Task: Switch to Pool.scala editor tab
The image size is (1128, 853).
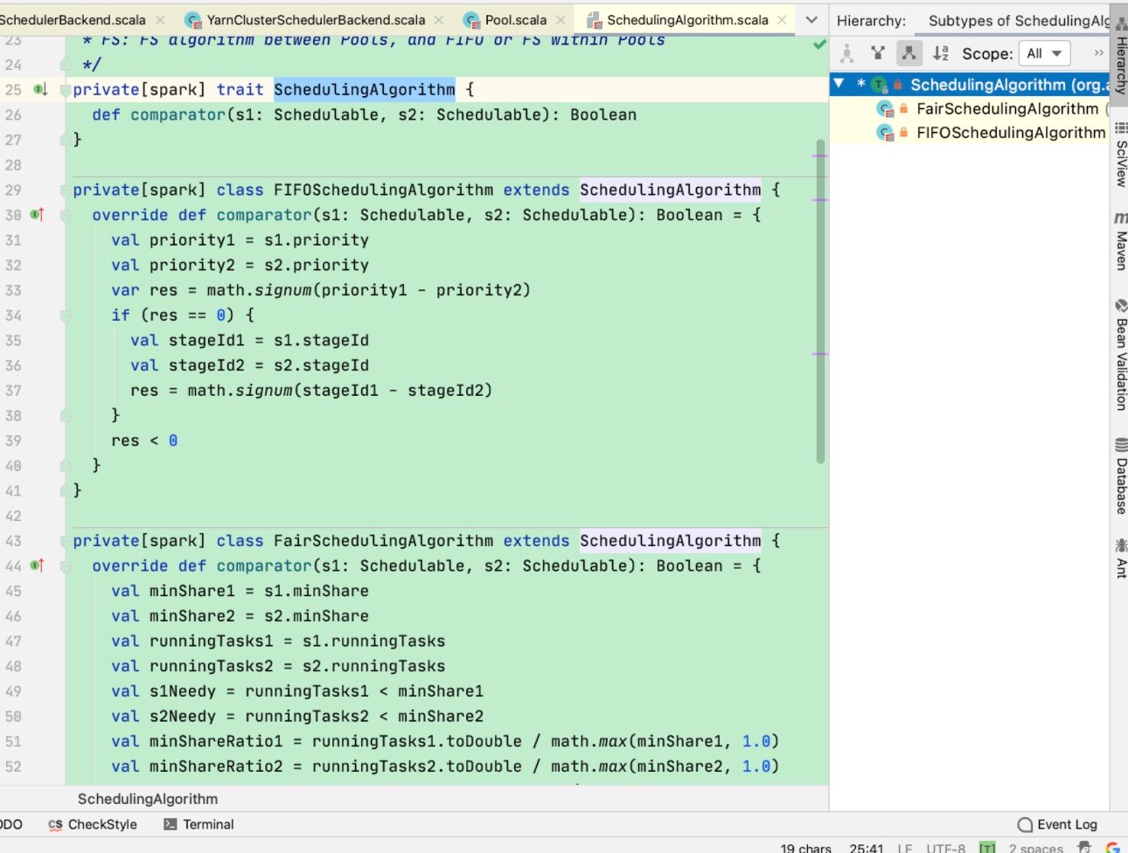Action: [x=516, y=19]
